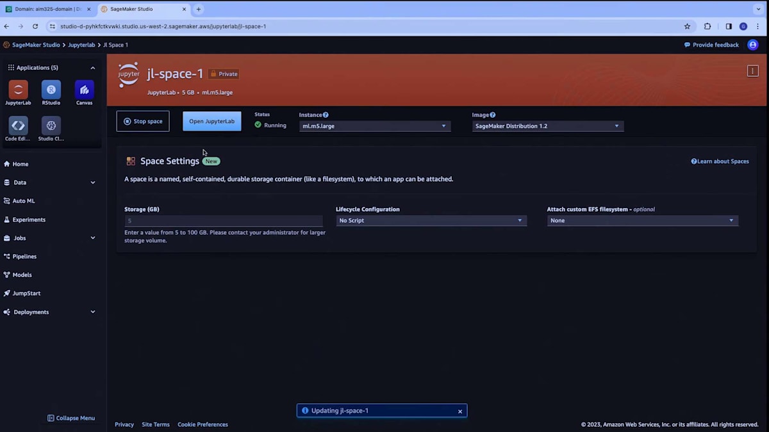769x432 pixels.
Task: Open the Attach custom EFS filesystem dropdown
Action: point(643,220)
